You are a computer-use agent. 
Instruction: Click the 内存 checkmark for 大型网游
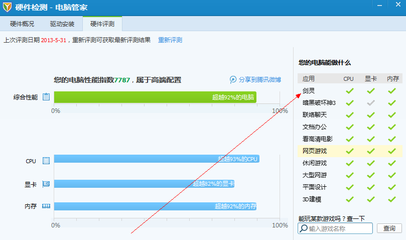pos(392,175)
